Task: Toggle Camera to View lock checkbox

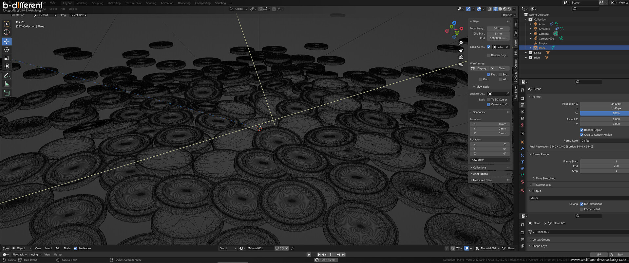Action: coord(489,104)
